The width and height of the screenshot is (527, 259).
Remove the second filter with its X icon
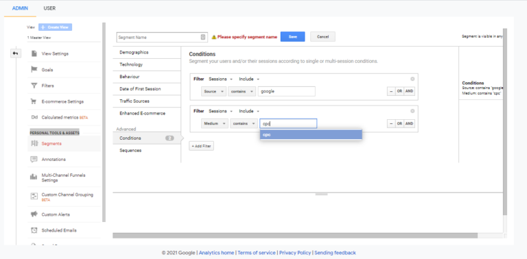(412, 111)
